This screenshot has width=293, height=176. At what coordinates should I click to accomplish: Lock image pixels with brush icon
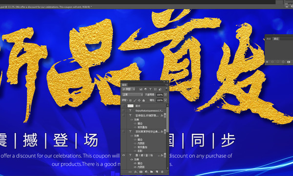point(135,100)
